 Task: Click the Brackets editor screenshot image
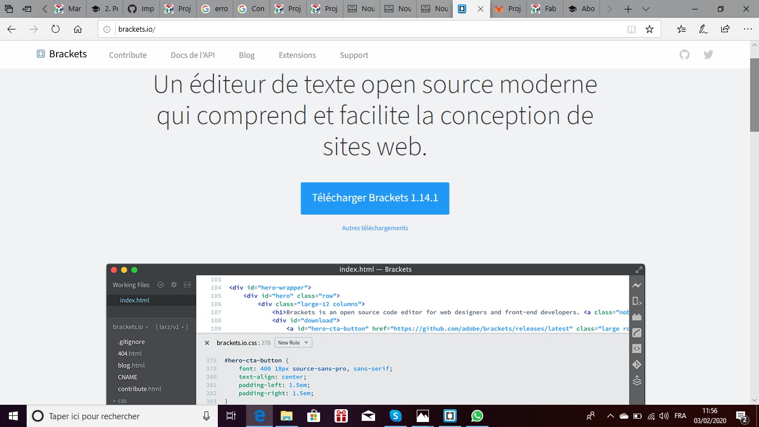[376, 334]
